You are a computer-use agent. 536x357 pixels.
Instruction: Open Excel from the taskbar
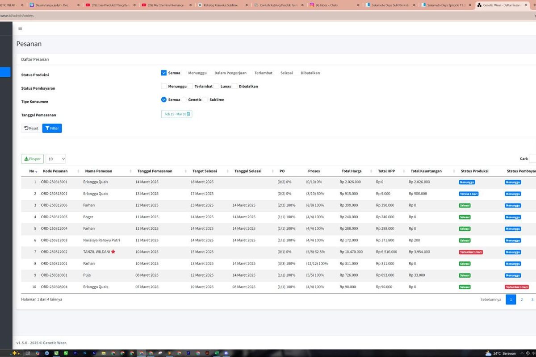[217, 353]
